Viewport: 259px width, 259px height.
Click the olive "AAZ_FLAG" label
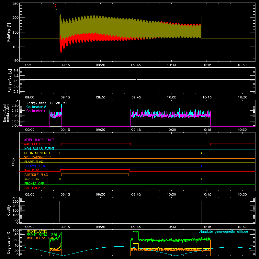[x=32, y=179]
